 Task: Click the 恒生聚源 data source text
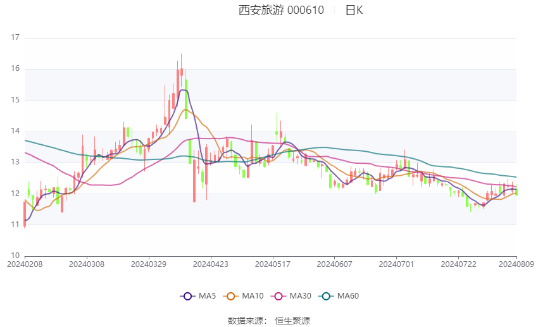click(292, 321)
